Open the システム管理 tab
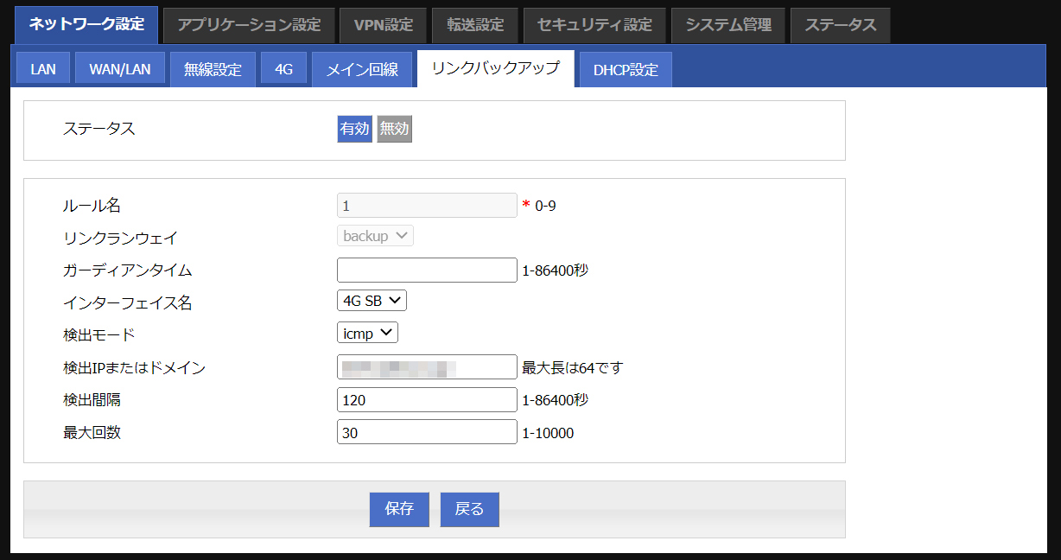The width and height of the screenshot is (1061, 560). pyautogui.click(x=728, y=25)
